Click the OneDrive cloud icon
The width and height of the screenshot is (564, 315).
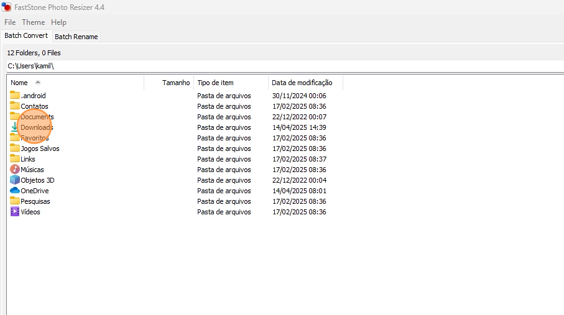tap(15, 191)
